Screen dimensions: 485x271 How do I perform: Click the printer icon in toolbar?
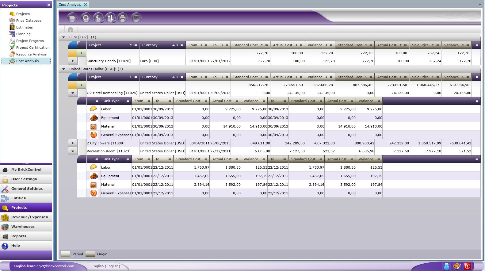click(122, 18)
